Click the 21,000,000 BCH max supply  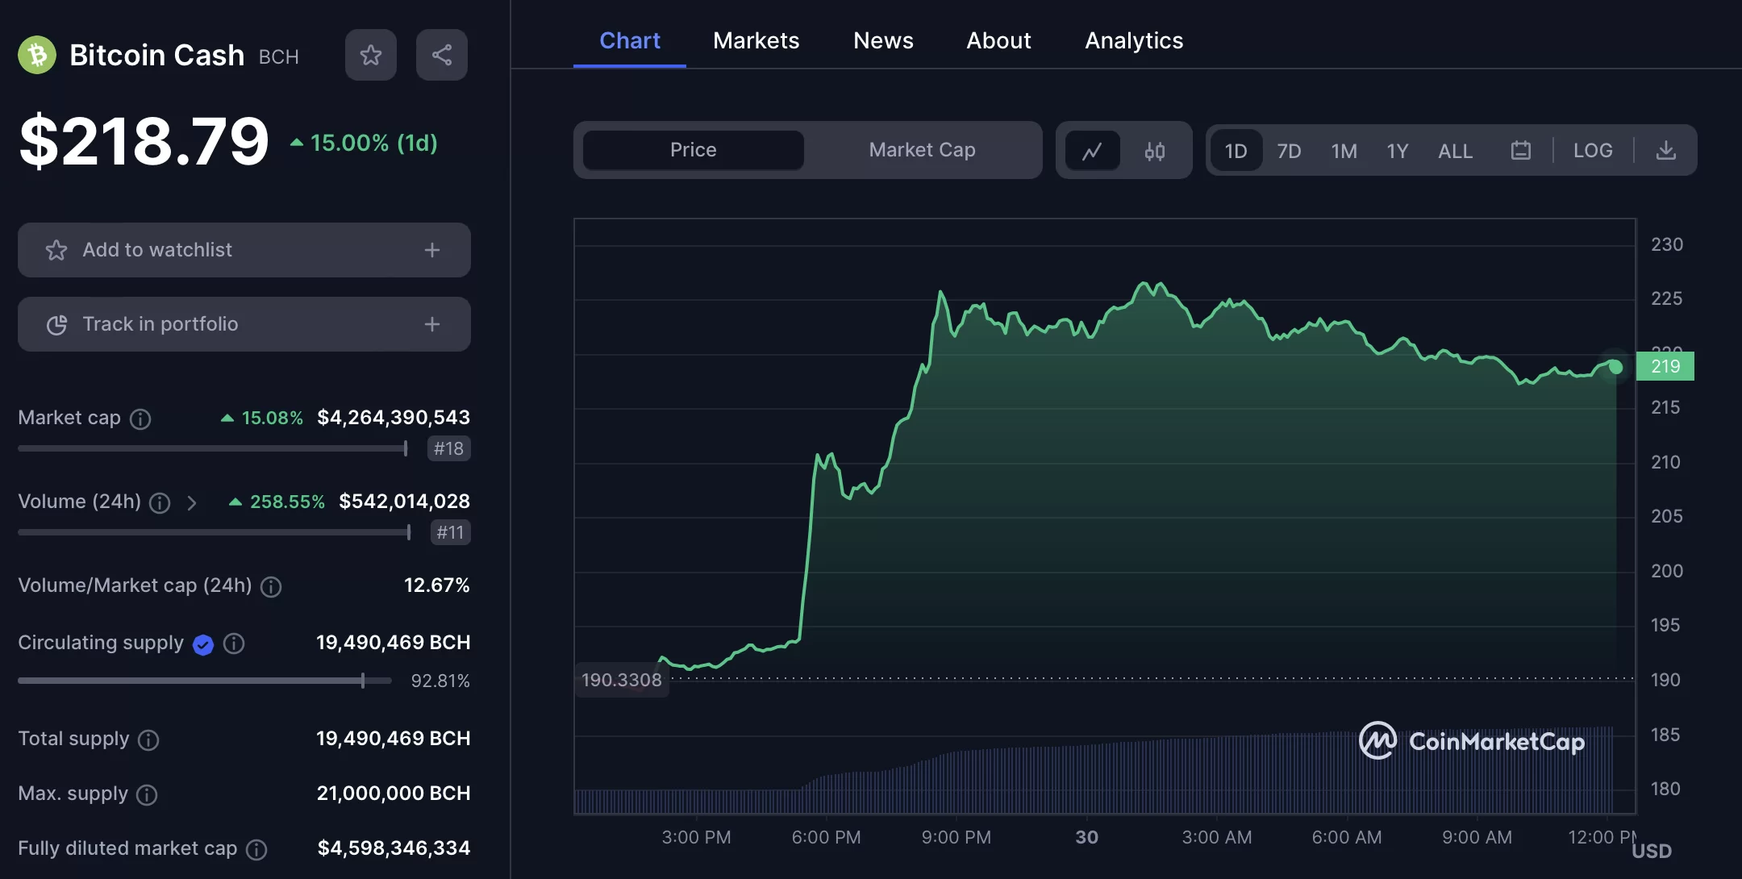tap(394, 793)
